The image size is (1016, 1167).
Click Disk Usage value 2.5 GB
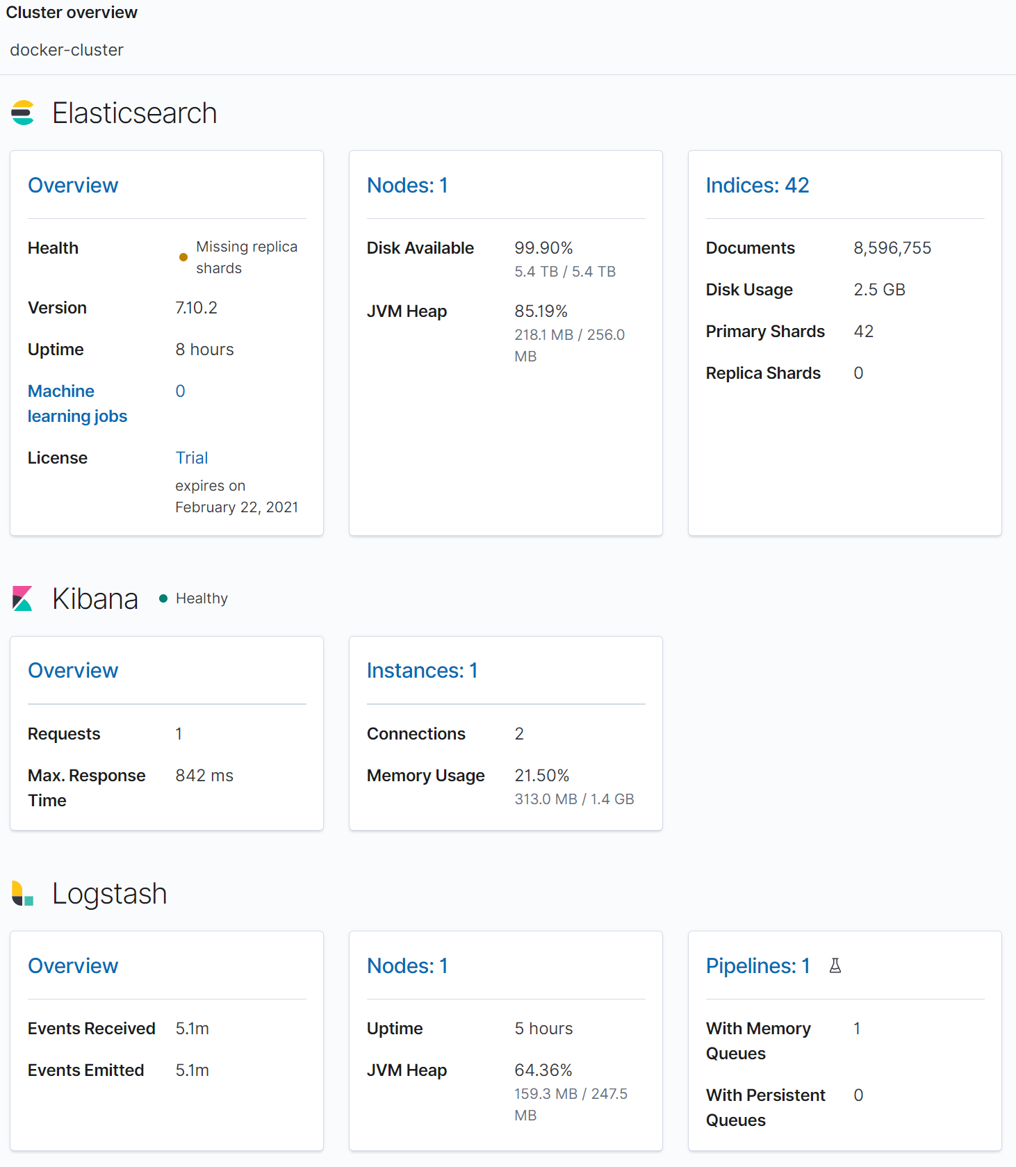(879, 289)
